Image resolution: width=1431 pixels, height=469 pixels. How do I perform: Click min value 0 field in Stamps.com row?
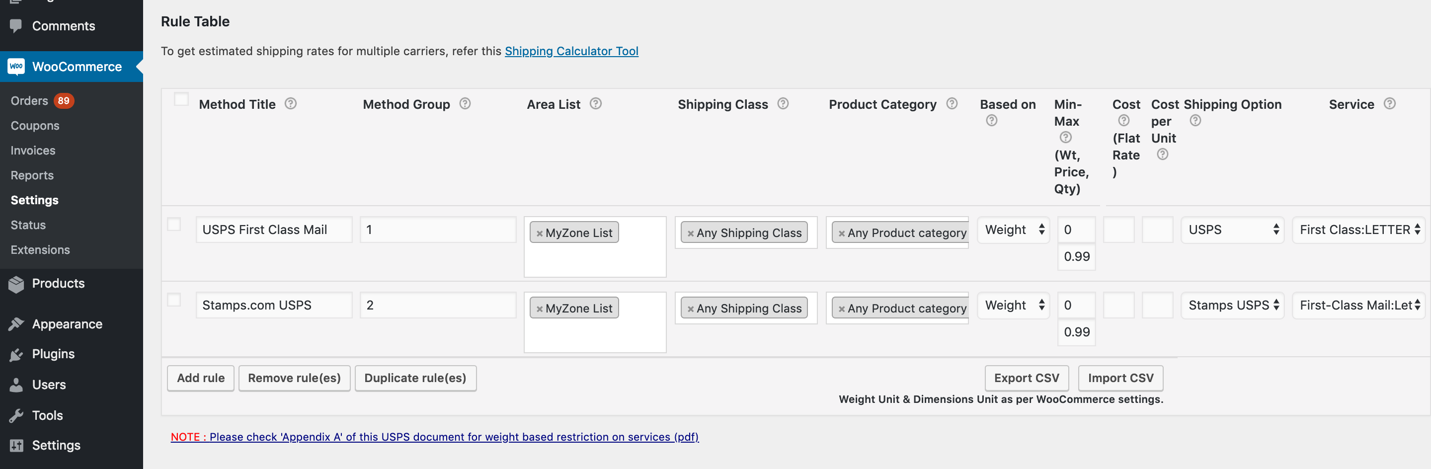[1077, 306]
